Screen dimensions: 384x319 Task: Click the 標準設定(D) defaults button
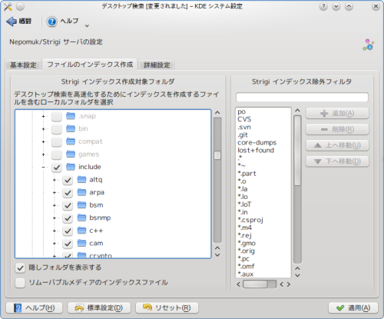coord(99,307)
